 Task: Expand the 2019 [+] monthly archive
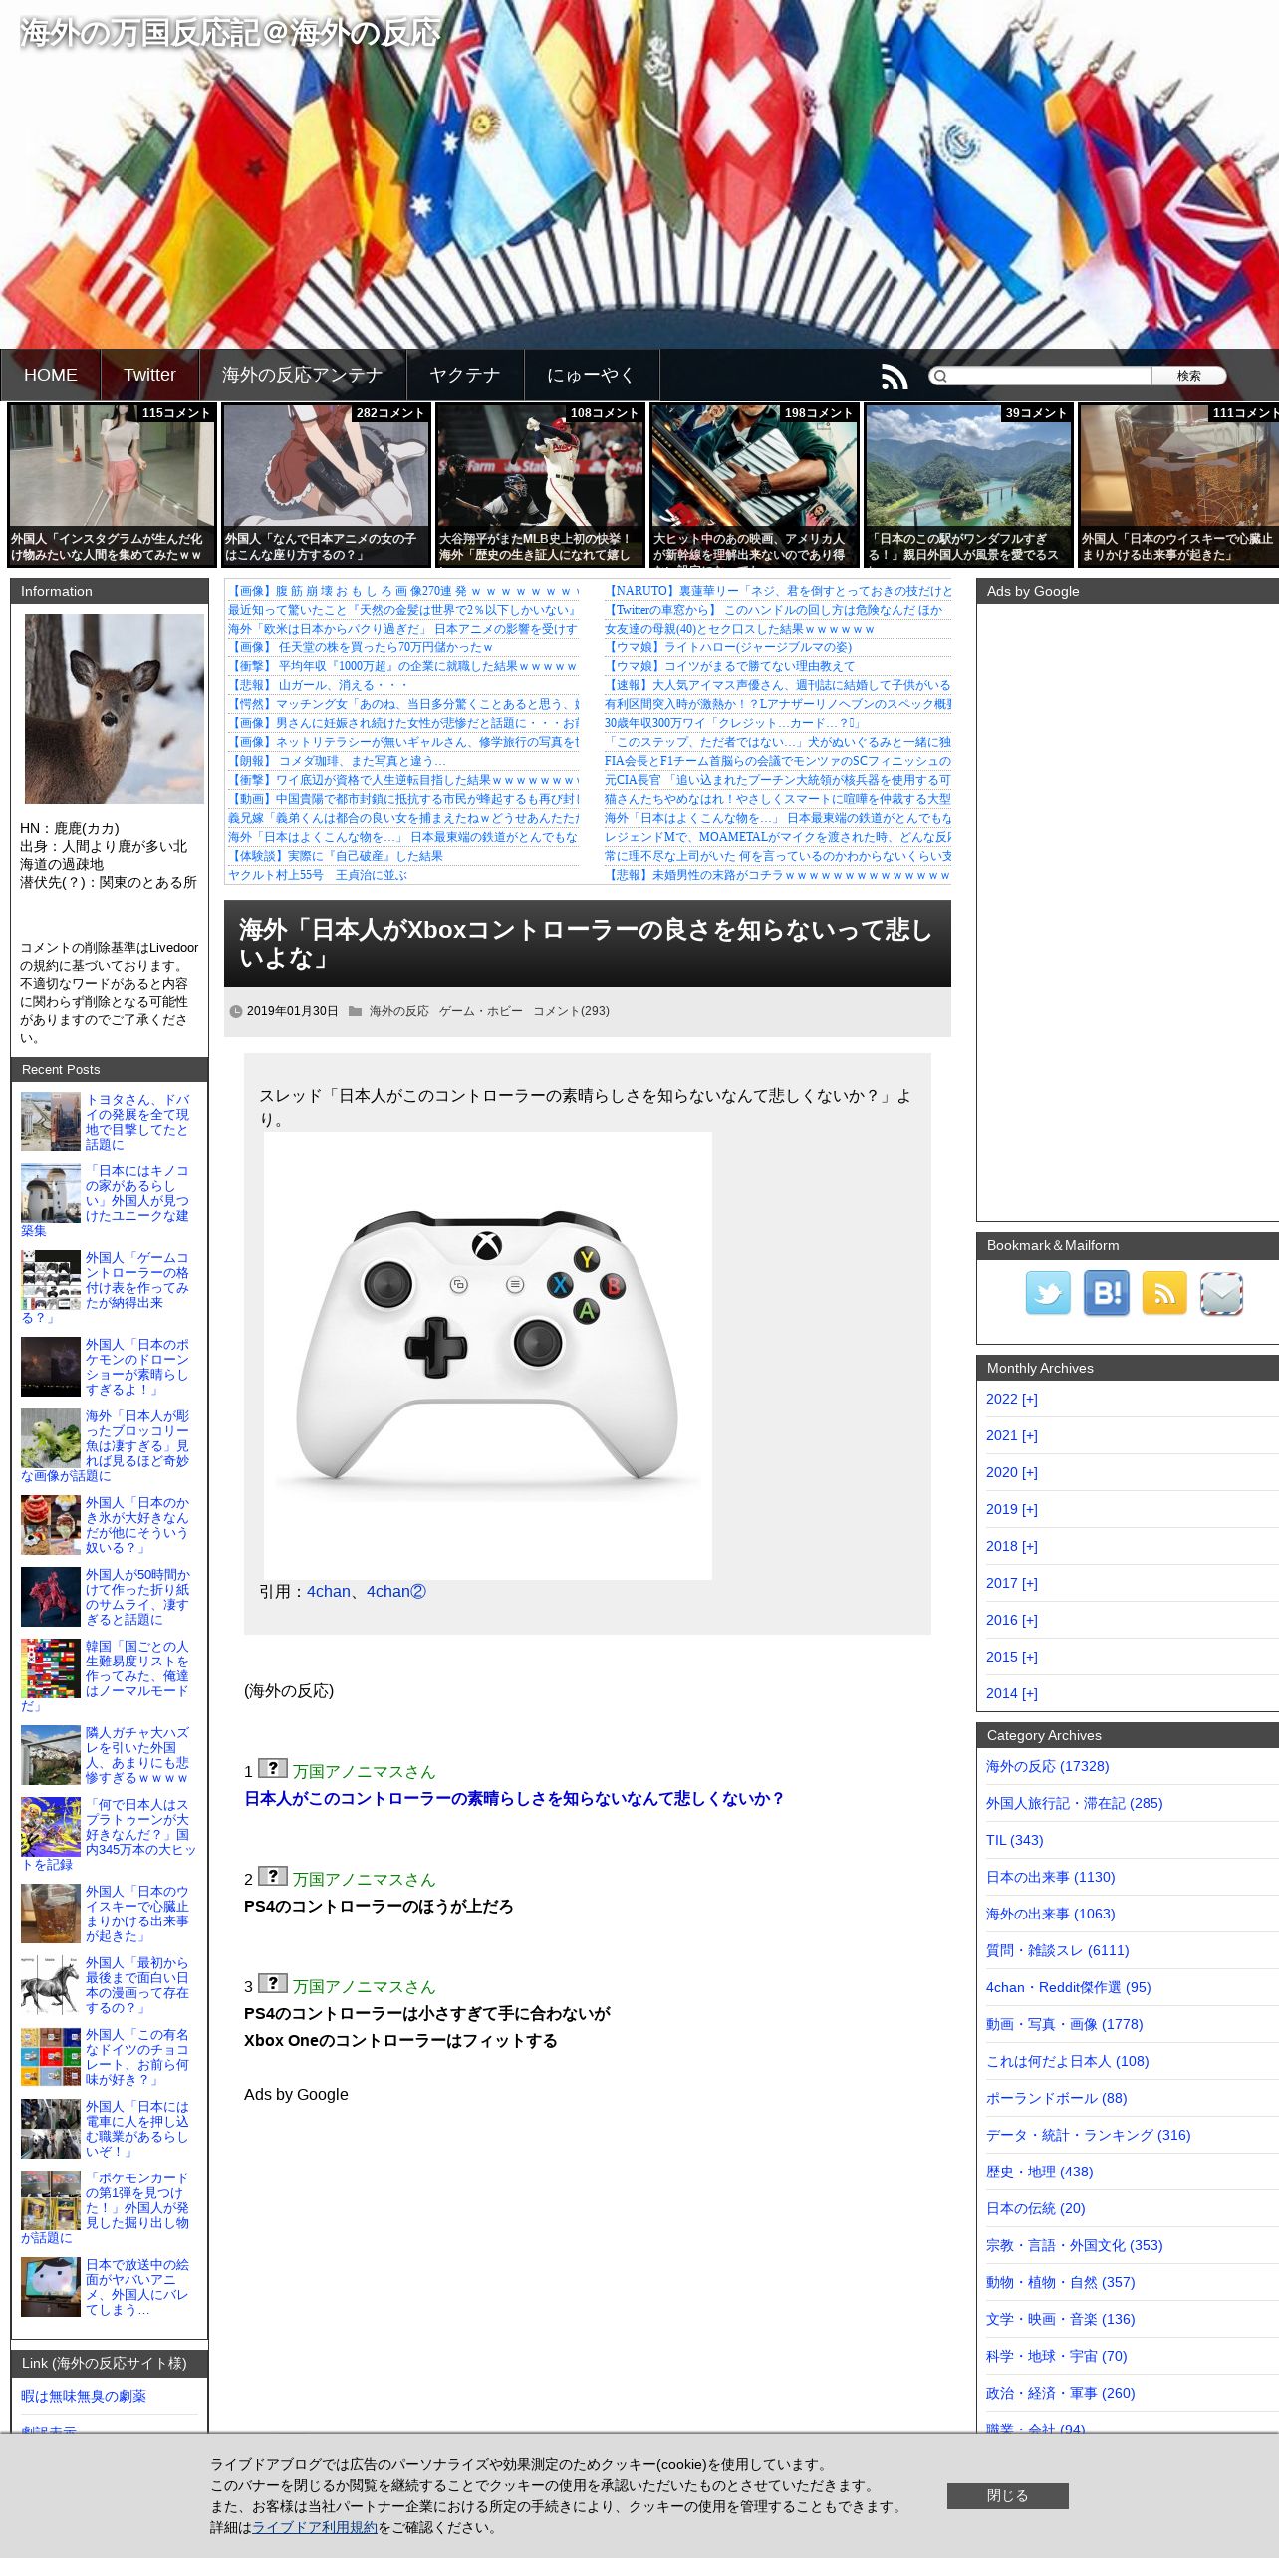click(1011, 1509)
